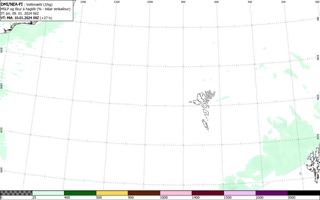The image size is (320, 200).
Task: Click the "Veltimætti (J/kg)" label
Action: [39, 4]
